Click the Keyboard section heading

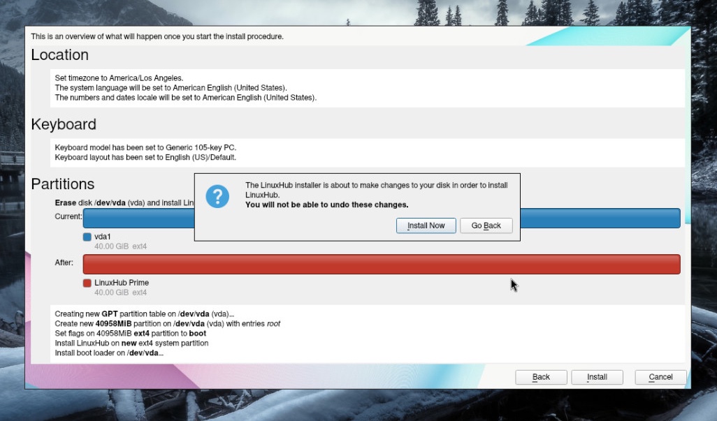point(64,124)
